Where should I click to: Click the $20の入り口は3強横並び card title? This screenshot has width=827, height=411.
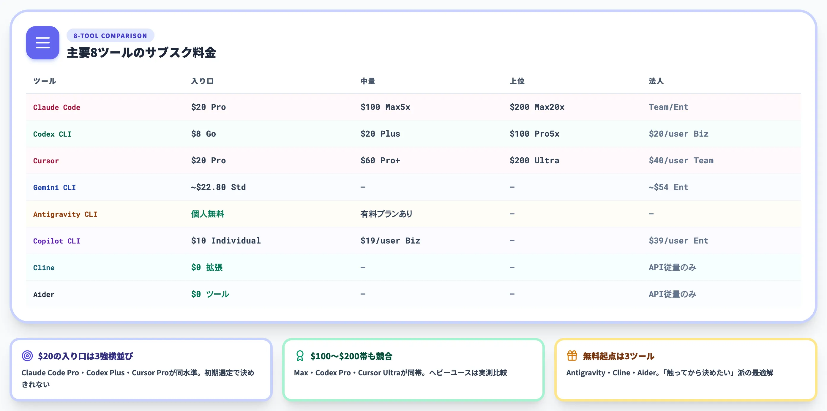tap(85, 356)
